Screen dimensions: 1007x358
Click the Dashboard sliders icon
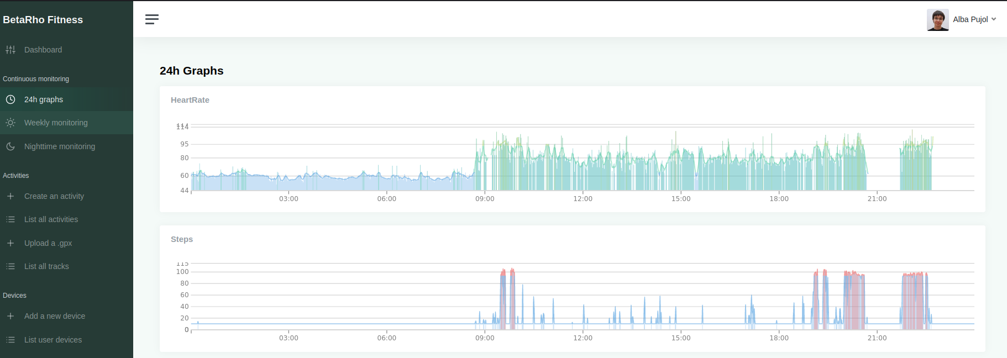(11, 50)
